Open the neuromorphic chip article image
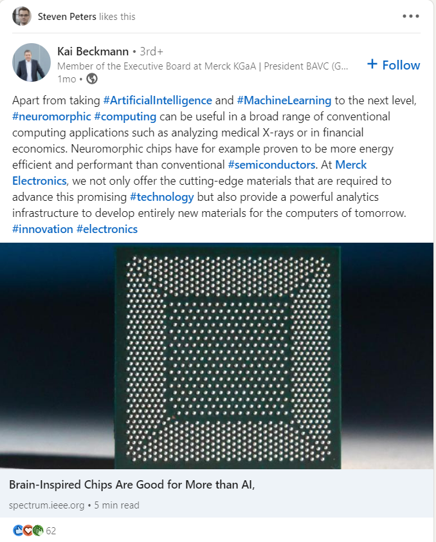The height and width of the screenshot is (542, 436). [217, 355]
